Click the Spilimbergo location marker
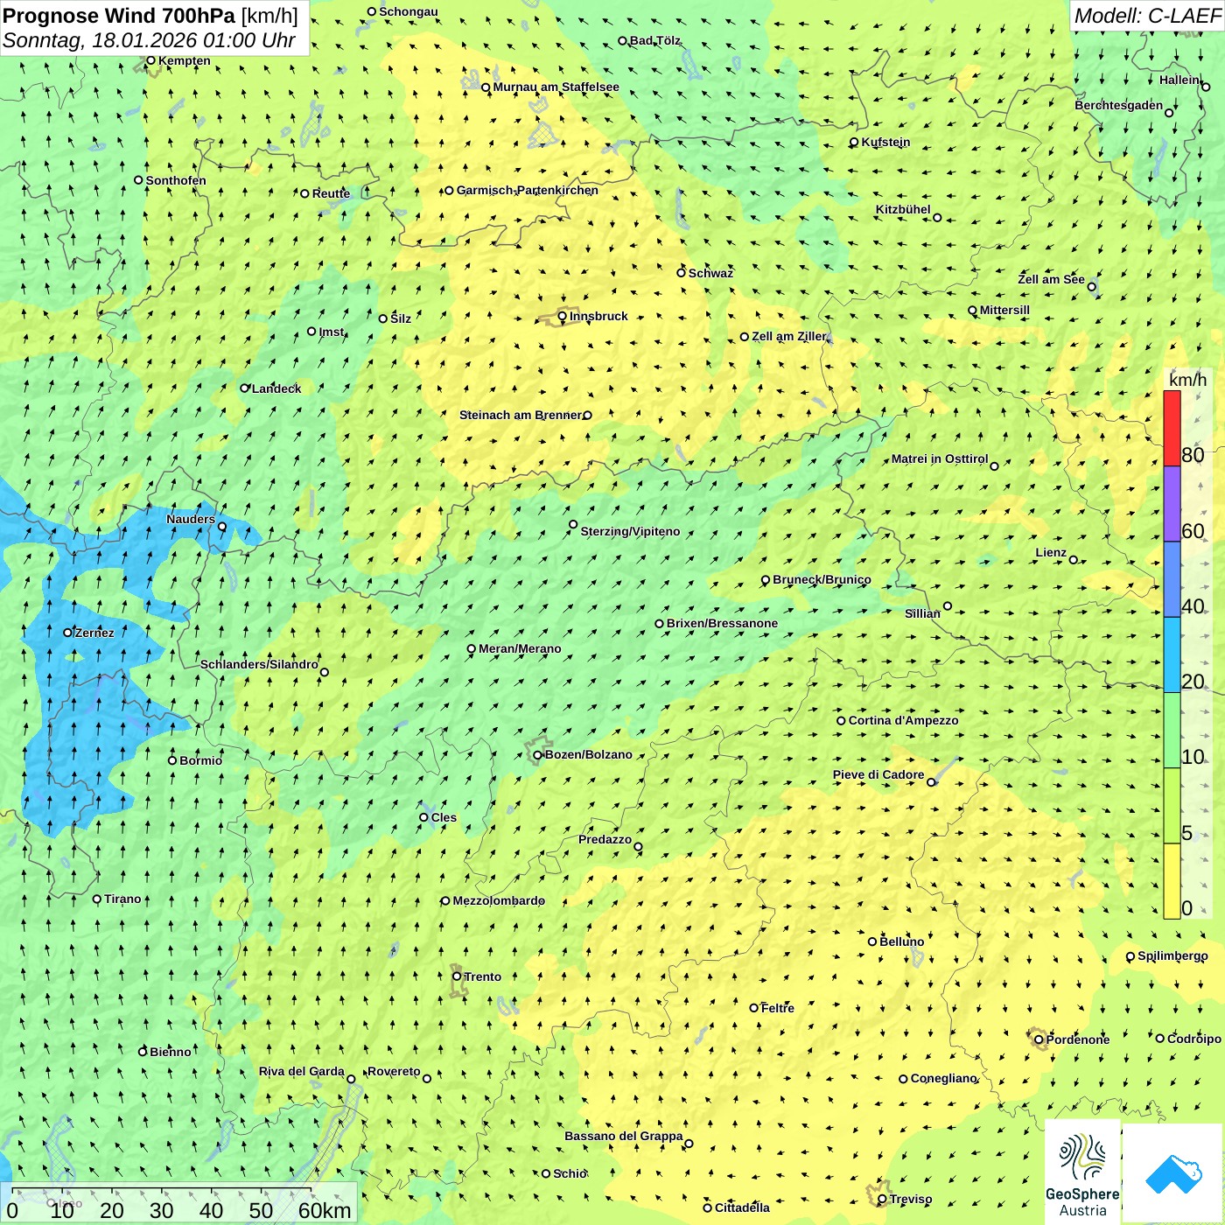This screenshot has width=1225, height=1225. [x=1130, y=957]
